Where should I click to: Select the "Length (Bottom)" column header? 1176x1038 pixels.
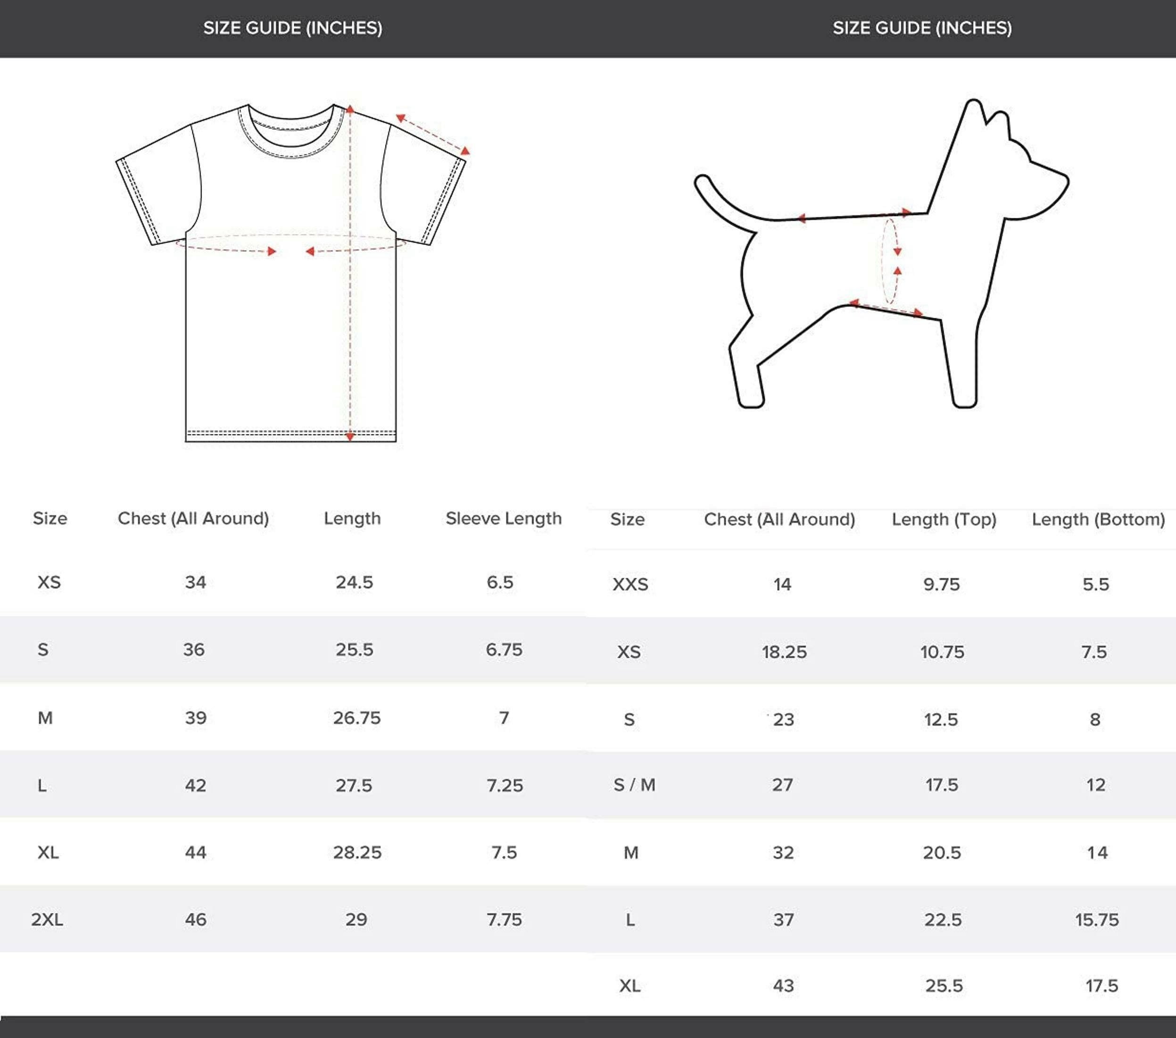(1098, 519)
